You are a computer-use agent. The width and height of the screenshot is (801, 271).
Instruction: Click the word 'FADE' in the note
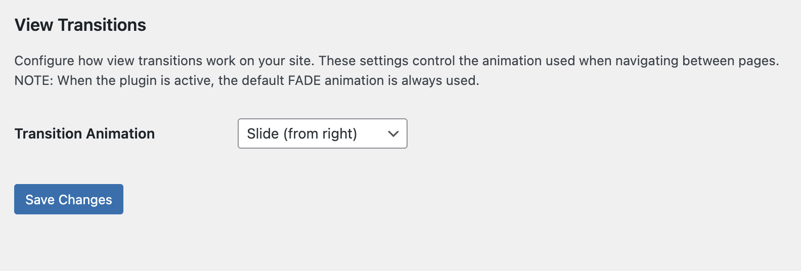click(304, 80)
